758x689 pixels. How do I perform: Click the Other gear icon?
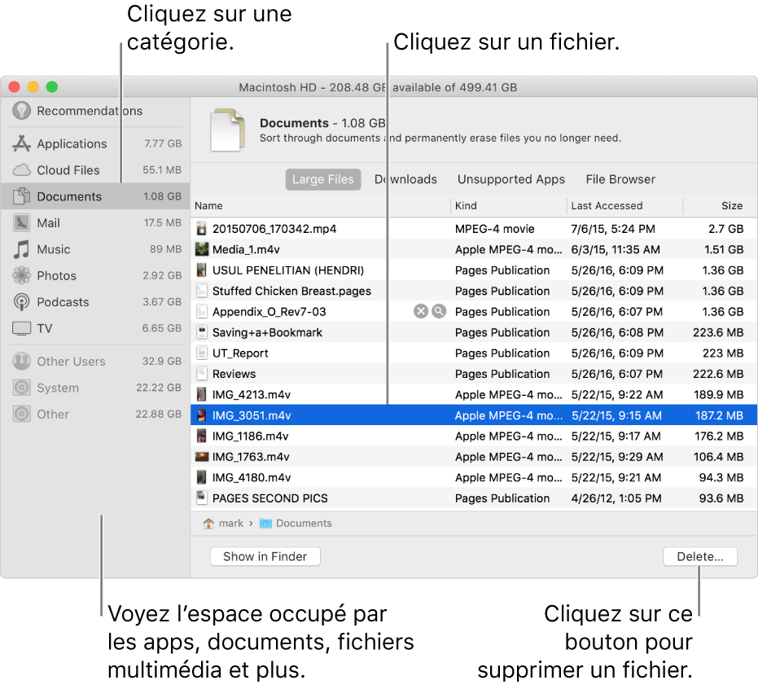pos(21,415)
